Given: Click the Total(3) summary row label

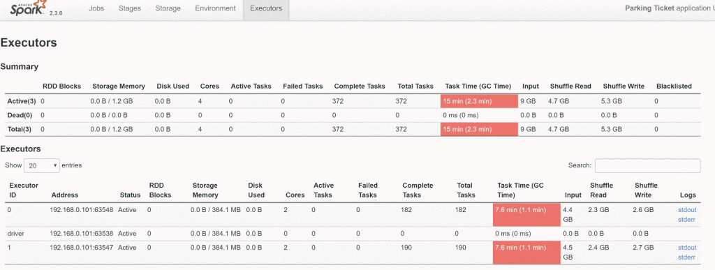Looking at the screenshot, I should tap(19, 129).
